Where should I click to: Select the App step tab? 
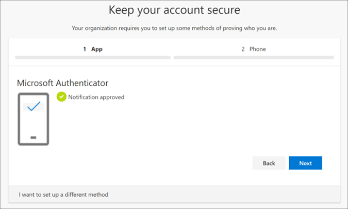pos(93,49)
